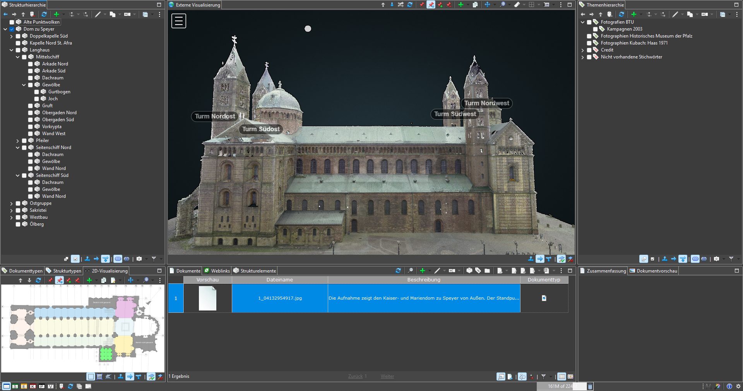Click the filter funnel below Themenhierarchie
This screenshot has width=743, height=391.
pos(731,259)
